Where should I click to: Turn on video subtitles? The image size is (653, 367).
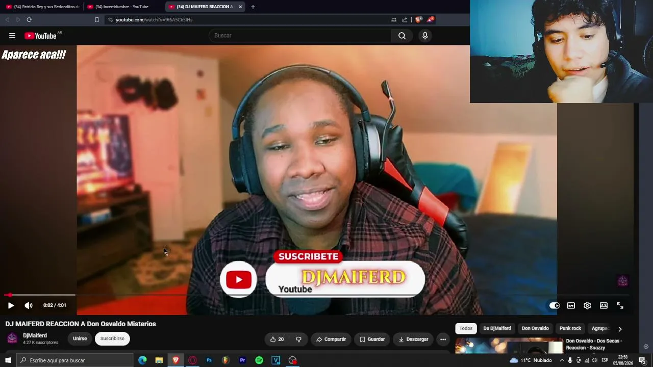click(571, 305)
